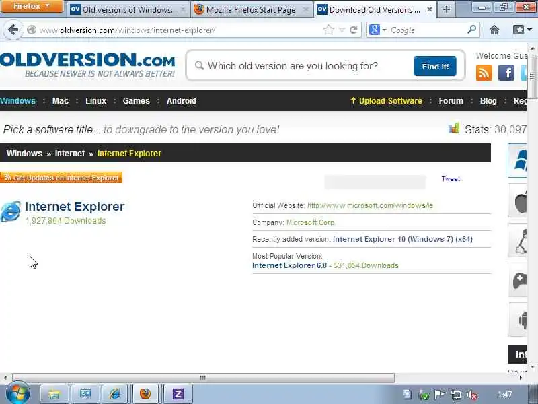This screenshot has width=538, height=404.
Task: Open the bookmarks menu button
Action: tap(523, 30)
